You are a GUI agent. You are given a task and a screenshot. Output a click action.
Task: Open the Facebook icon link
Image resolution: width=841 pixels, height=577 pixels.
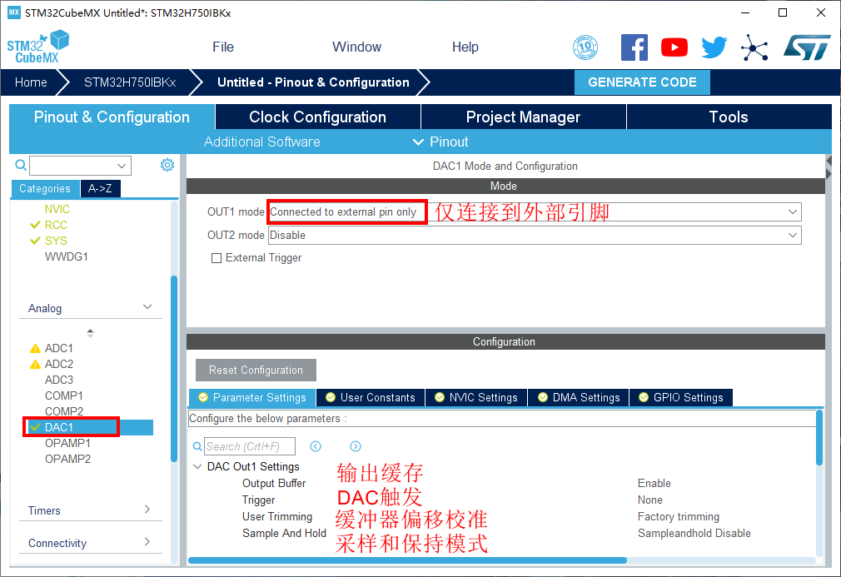point(634,47)
